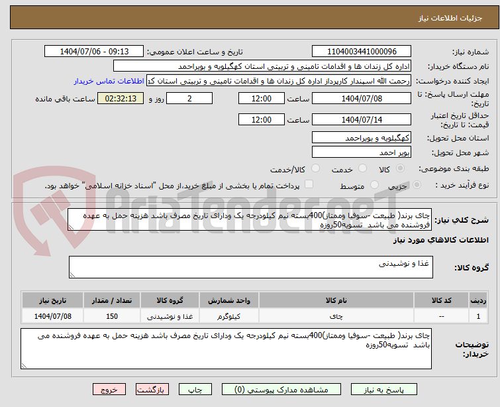Select the متوسط purchase type radio

(374, 185)
